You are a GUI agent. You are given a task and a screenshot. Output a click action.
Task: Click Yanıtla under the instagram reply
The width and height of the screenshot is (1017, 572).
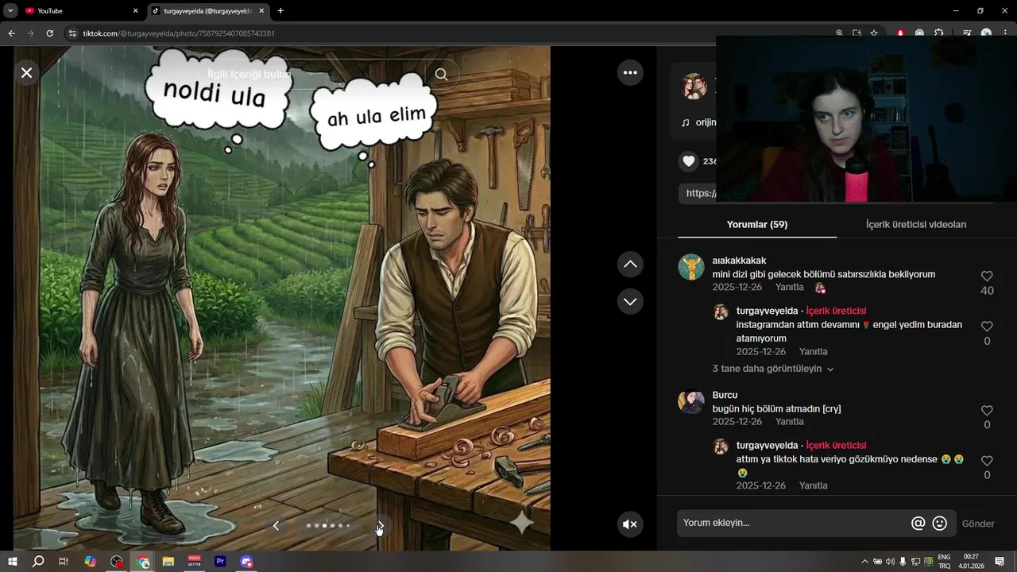click(x=814, y=352)
